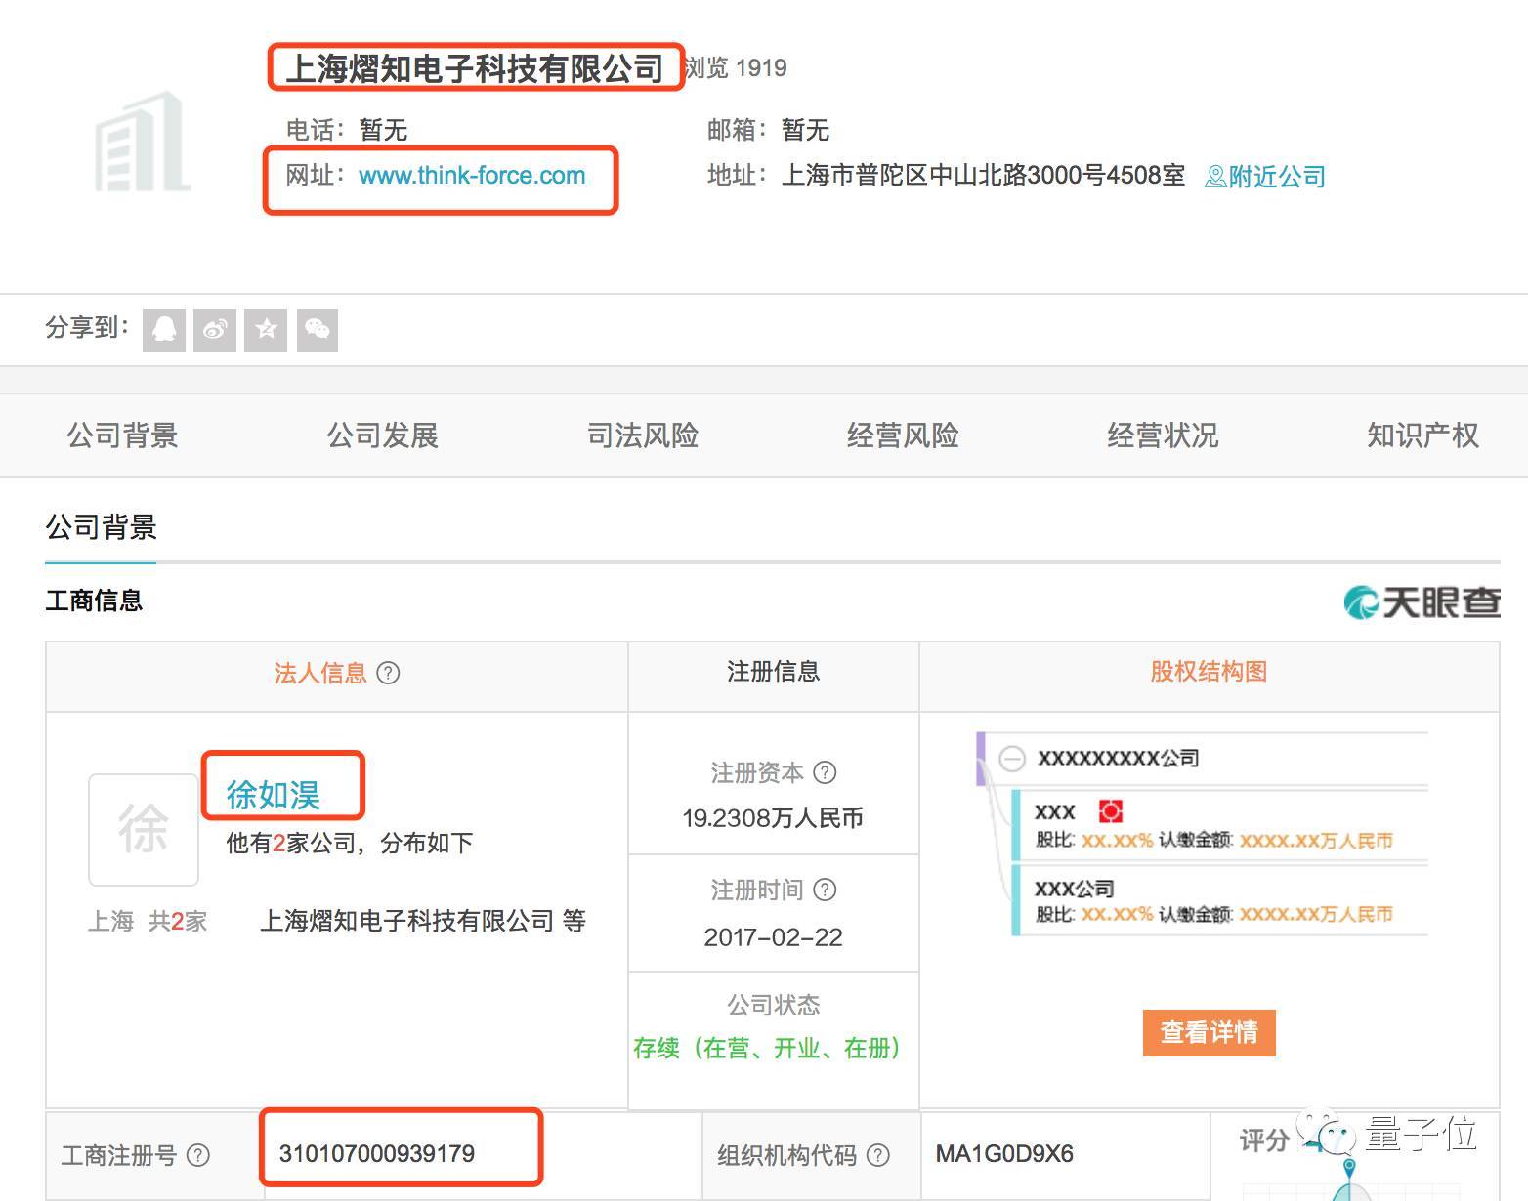Click the 股权结构图 header

pos(1209,672)
